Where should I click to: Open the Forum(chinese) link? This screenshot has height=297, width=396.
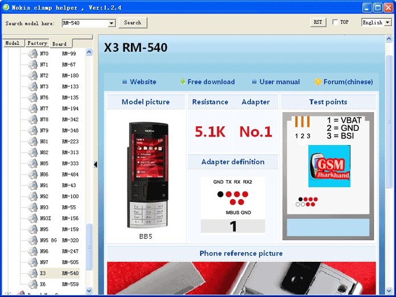coord(348,82)
